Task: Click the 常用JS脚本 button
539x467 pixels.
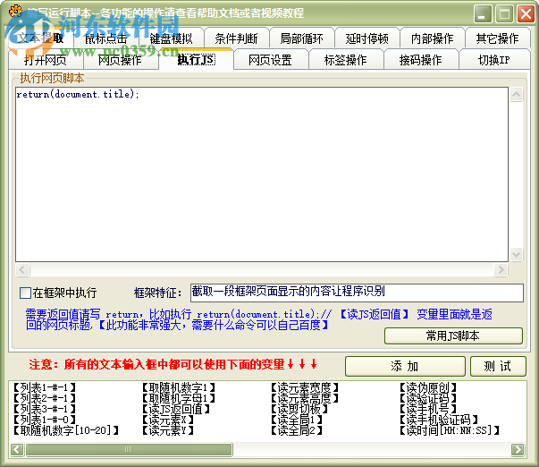Action: coord(453,336)
